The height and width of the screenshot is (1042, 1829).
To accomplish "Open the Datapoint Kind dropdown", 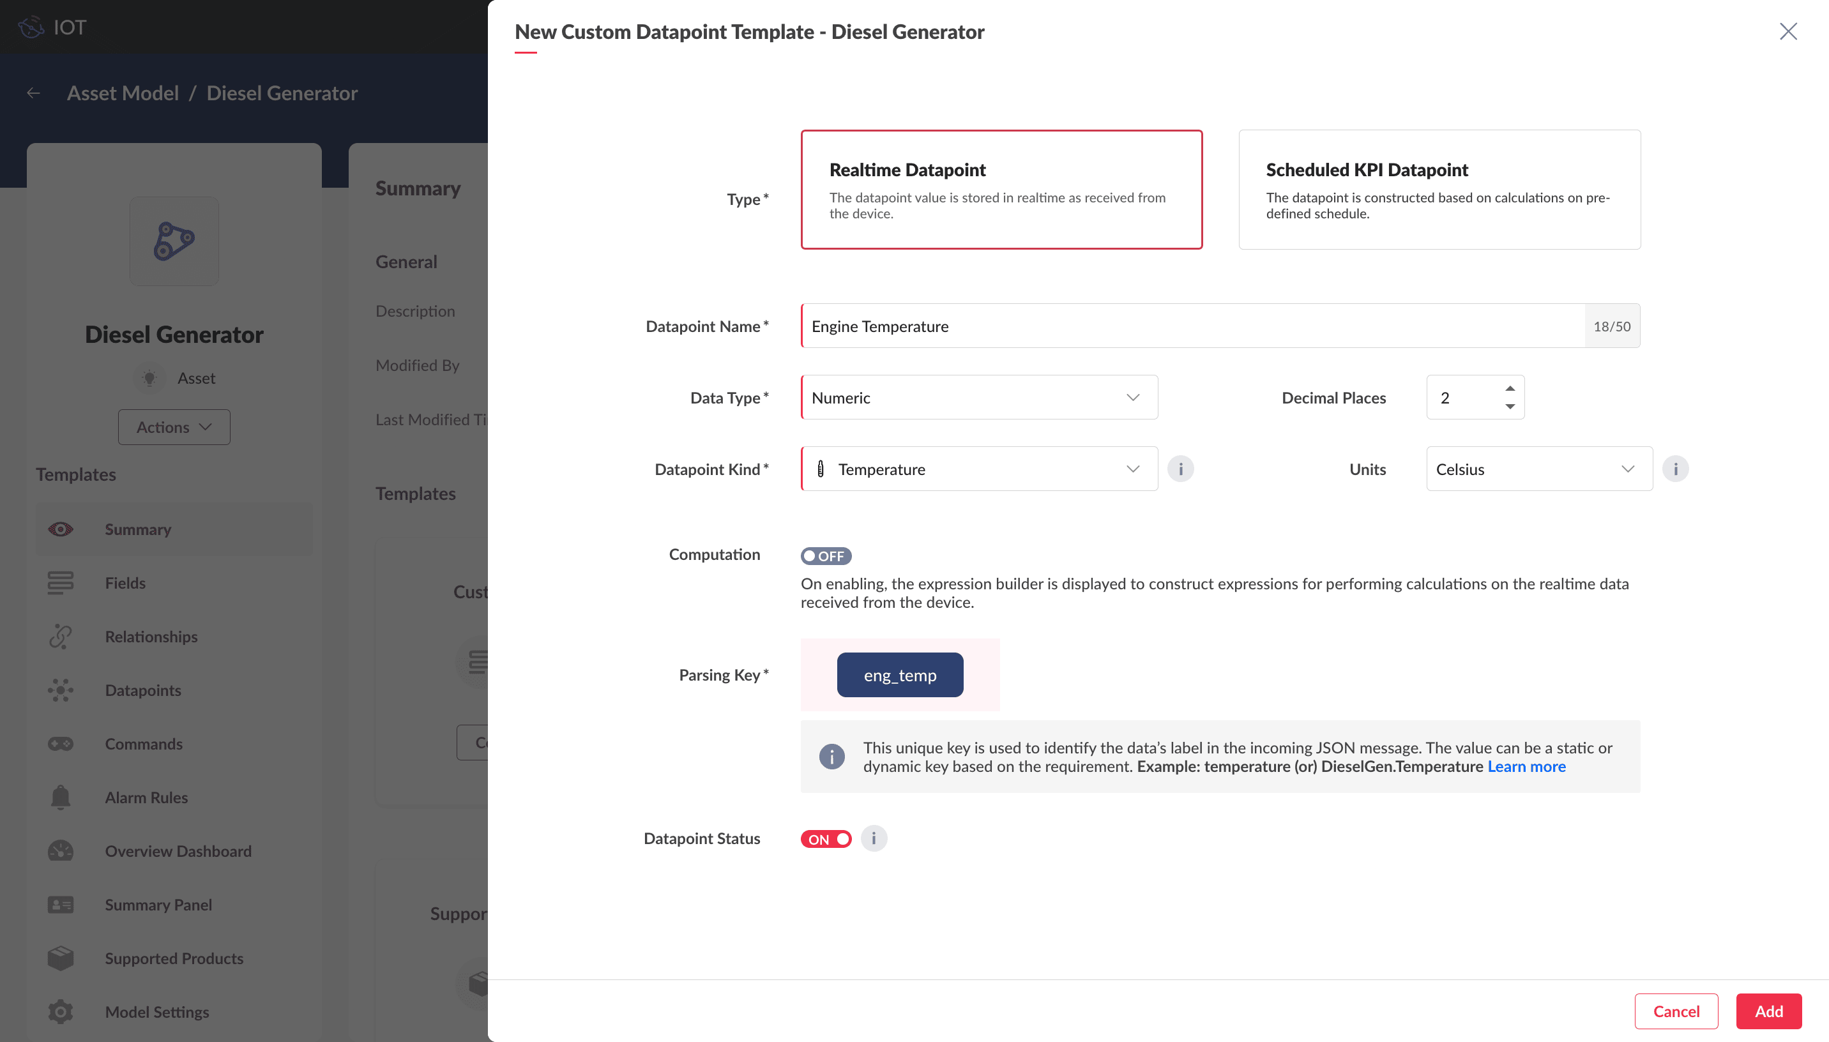I will pos(978,469).
